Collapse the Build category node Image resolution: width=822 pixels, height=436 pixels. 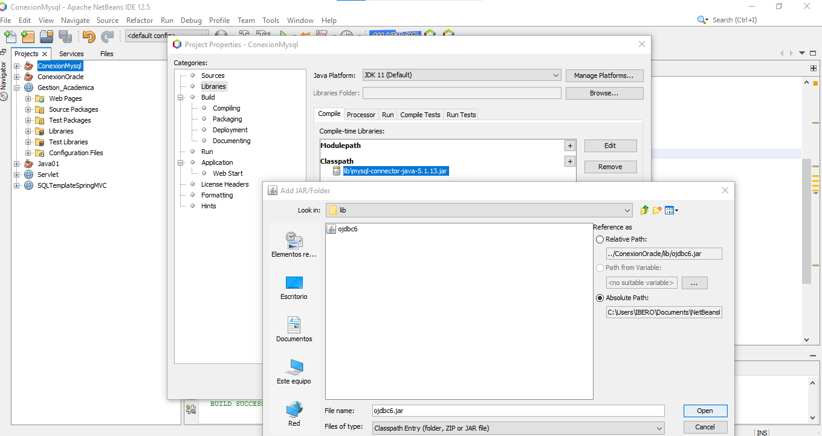tap(180, 97)
